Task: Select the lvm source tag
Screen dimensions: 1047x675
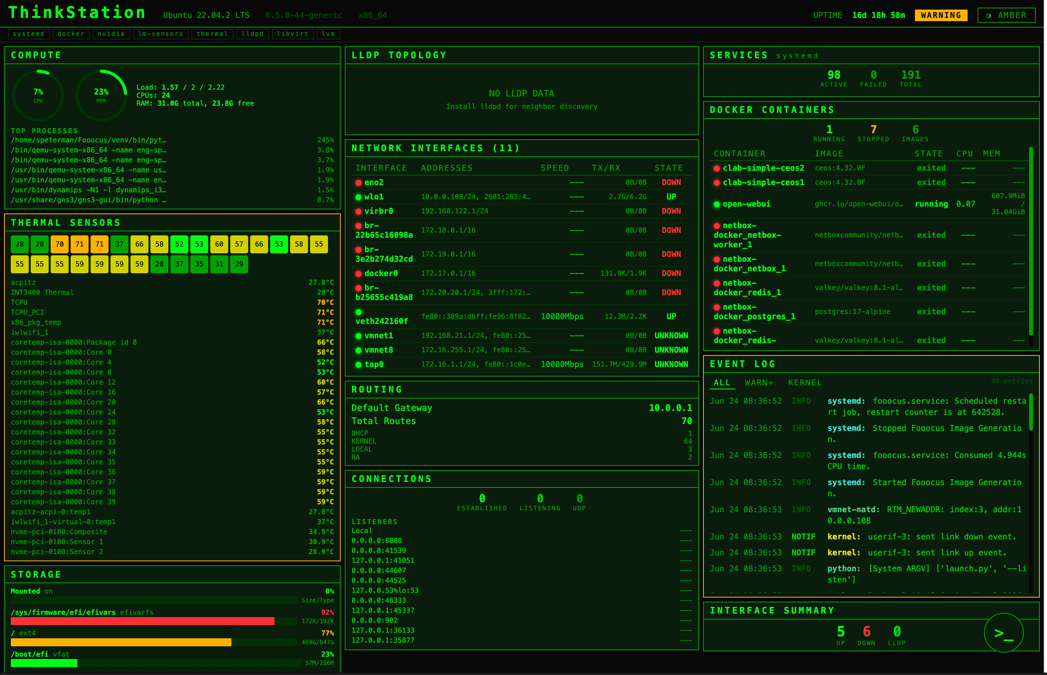Action: [x=328, y=34]
